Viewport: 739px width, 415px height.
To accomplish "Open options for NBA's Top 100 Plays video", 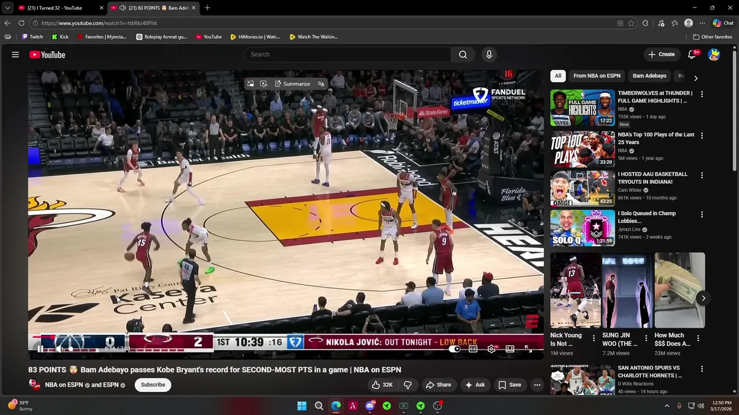I will tap(702, 135).
